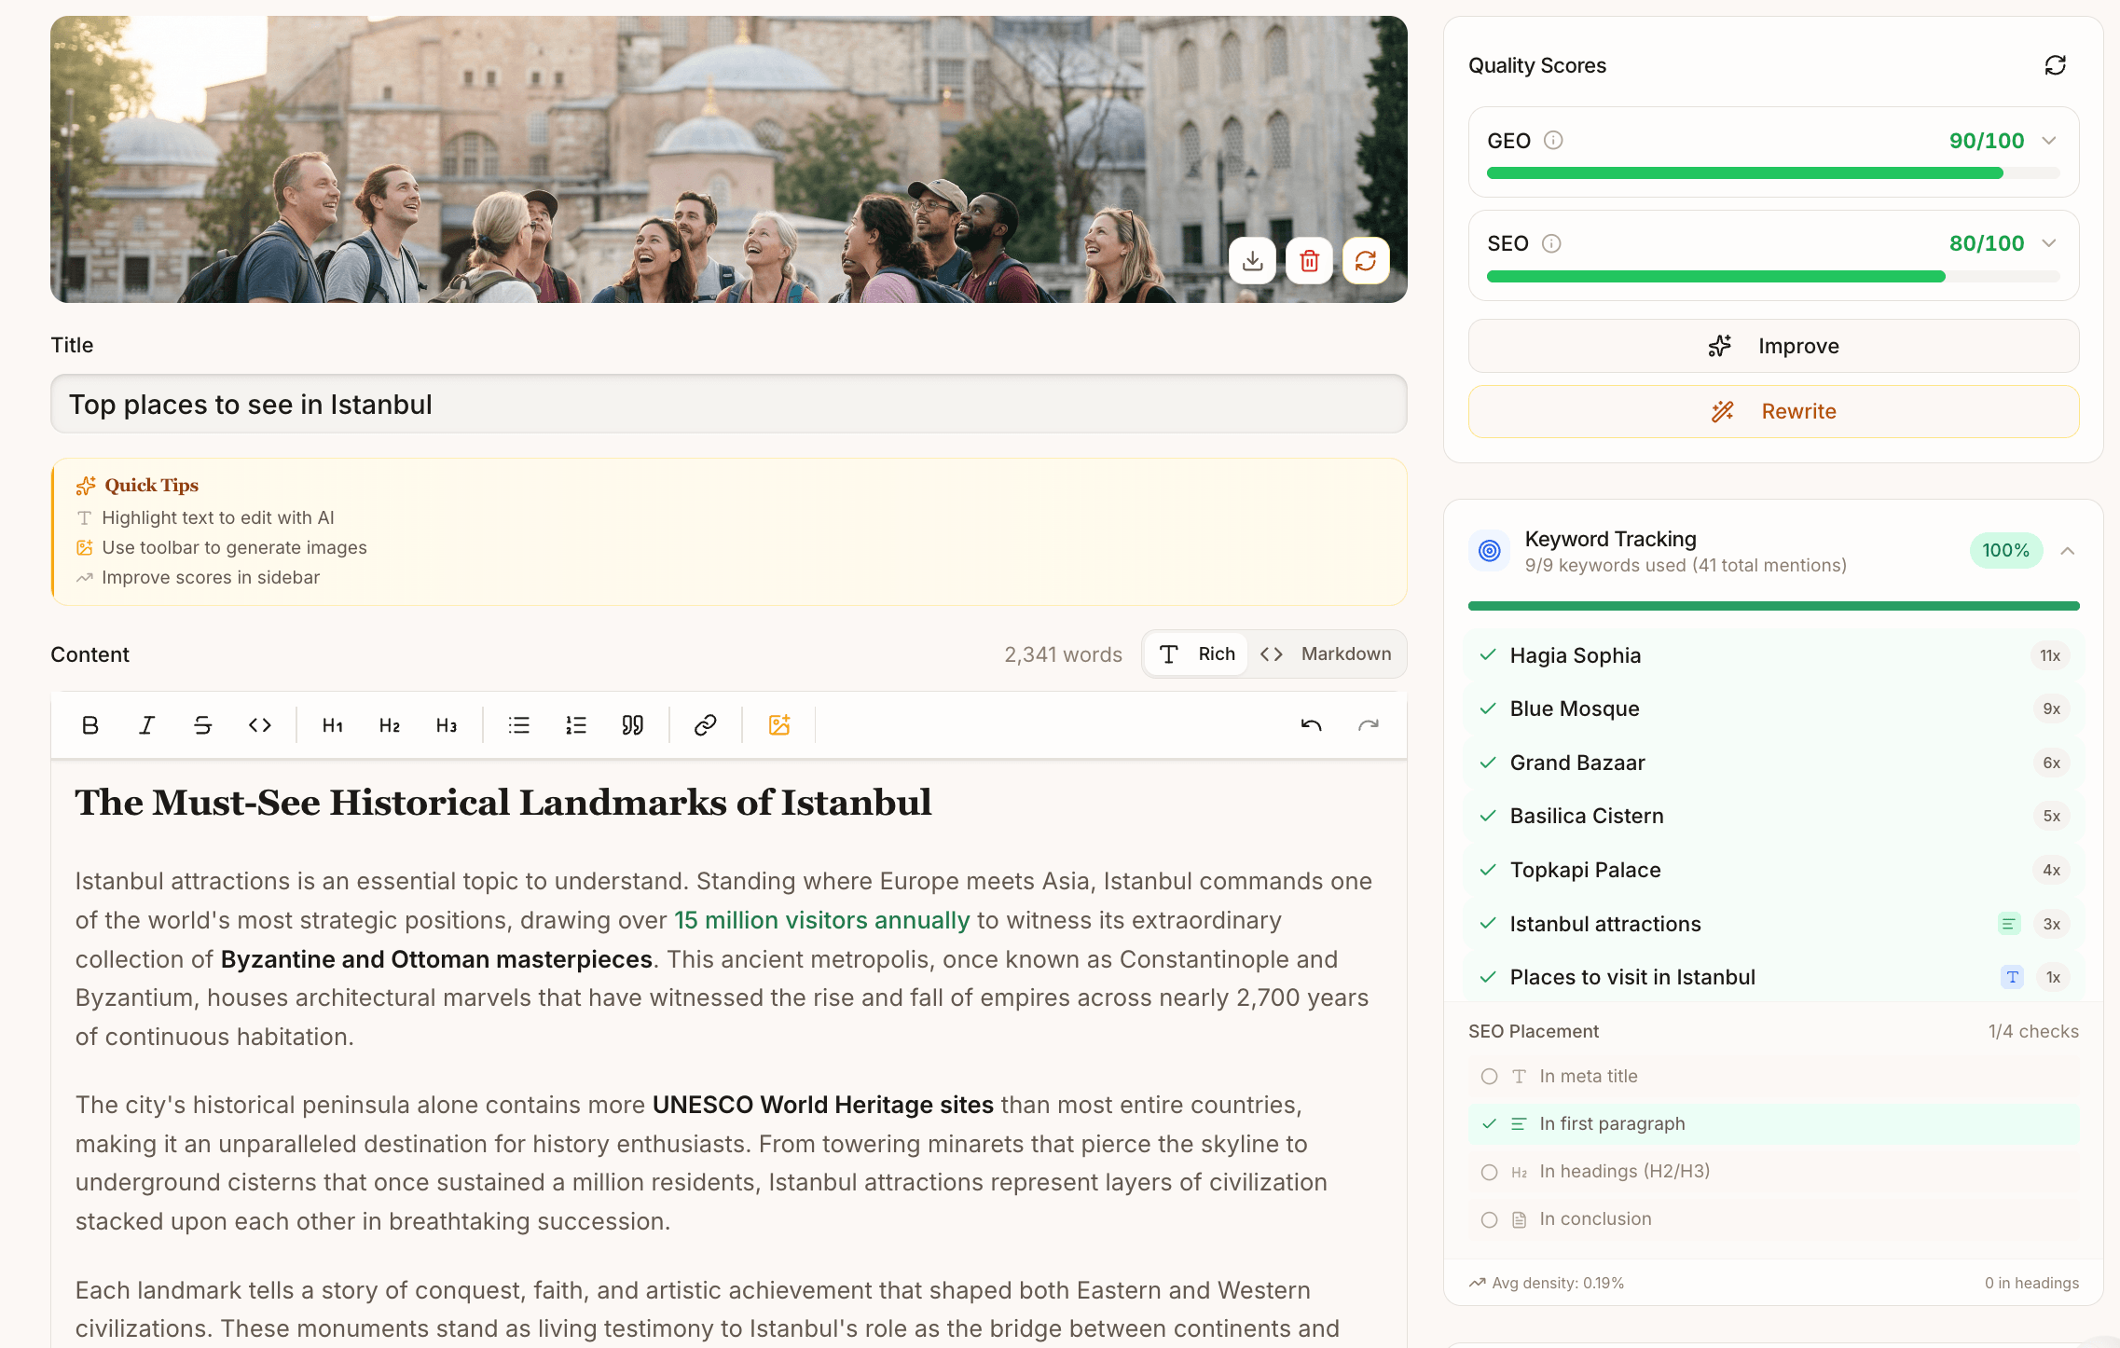Switch to Markdown editing mode
The width and height of the screenshot is (2120, 1348).
click(x=1344, y=653)
